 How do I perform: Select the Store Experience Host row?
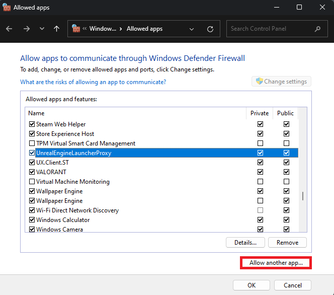click(162, 133)
